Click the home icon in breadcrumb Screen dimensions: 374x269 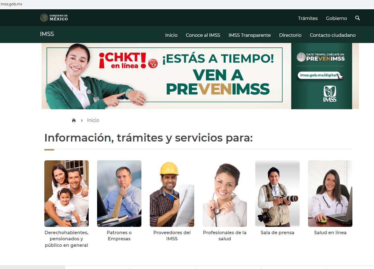tap(74, 120)
